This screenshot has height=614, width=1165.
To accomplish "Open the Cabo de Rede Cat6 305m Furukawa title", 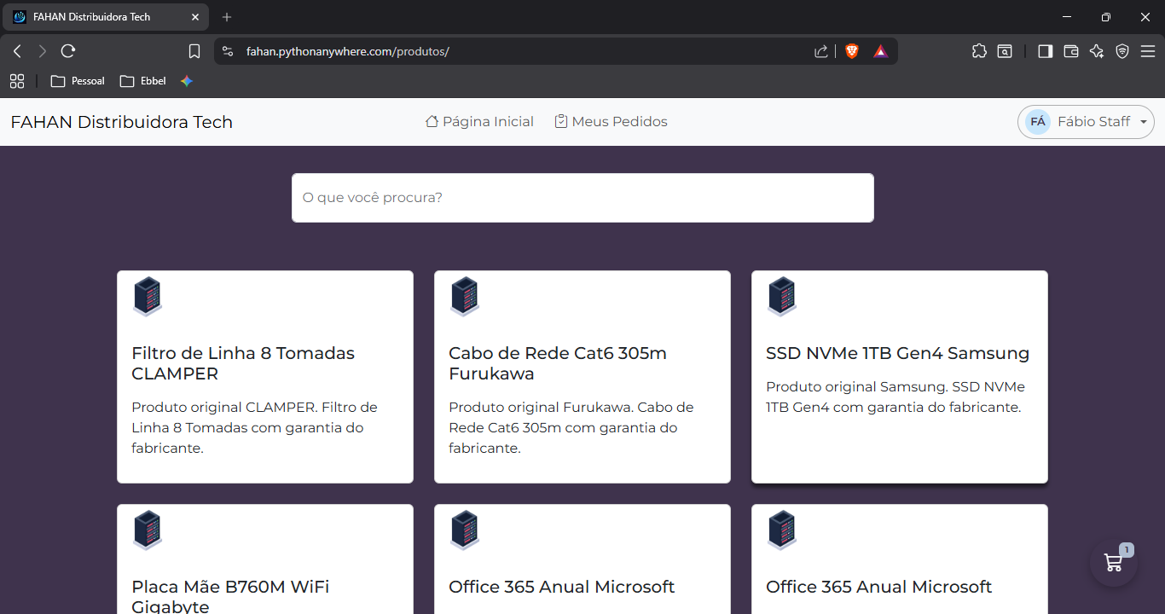I will 558,363.
